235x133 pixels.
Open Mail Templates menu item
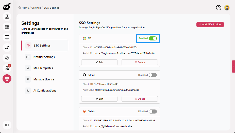coord(45,68)
